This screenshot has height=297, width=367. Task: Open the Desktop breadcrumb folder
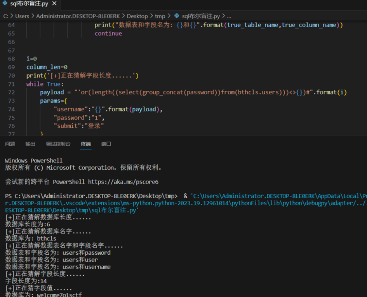click(x=137, y=16)
